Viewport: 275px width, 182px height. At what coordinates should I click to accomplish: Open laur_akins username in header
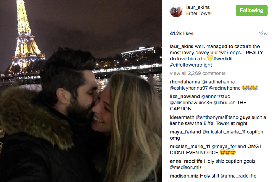198,7
